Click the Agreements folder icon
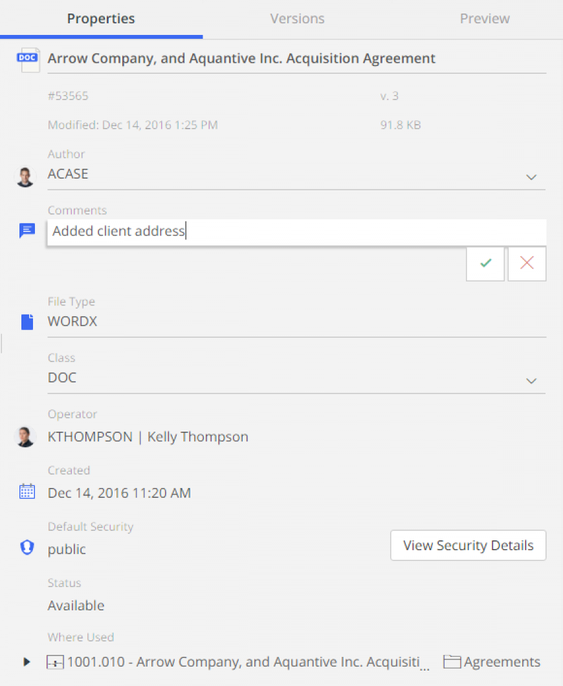This screenshot has height=686, width=563. coord(452,661)
